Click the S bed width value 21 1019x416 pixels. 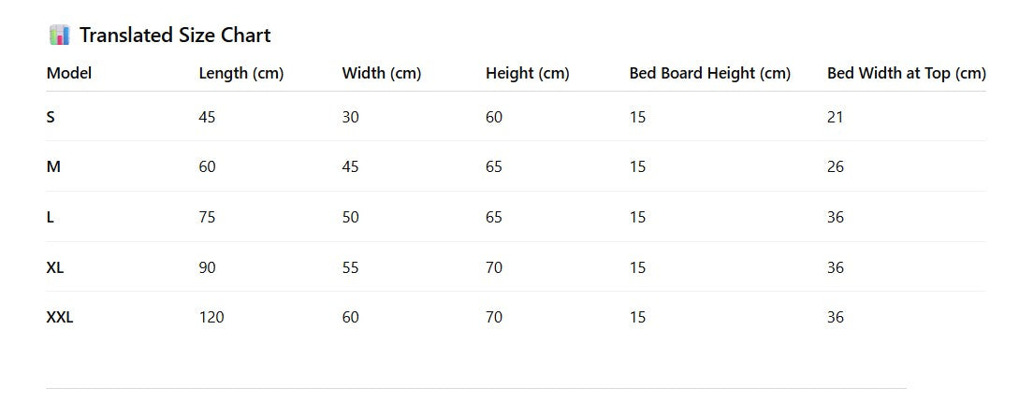pyautogui.click(x=835, y=117)
